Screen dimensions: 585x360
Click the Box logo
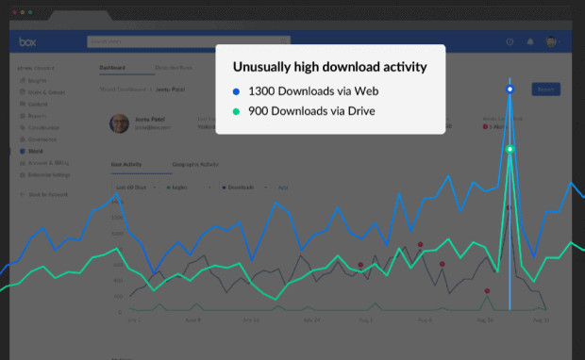[27, 41]
